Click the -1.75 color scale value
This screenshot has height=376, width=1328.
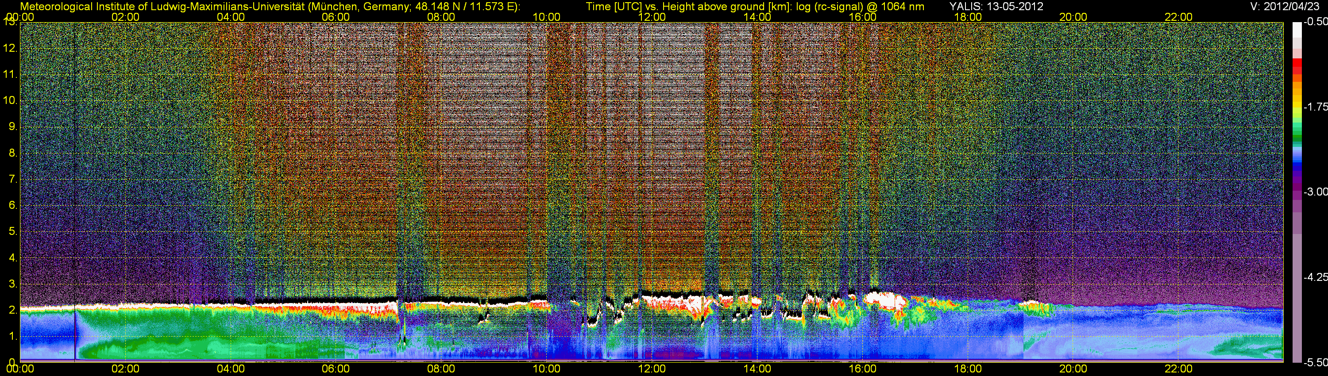1315,107
